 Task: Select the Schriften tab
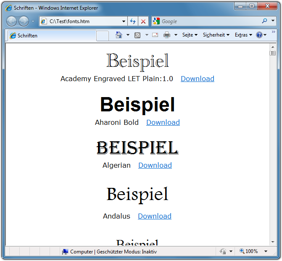pyautogui.click(x=50, y=36)
